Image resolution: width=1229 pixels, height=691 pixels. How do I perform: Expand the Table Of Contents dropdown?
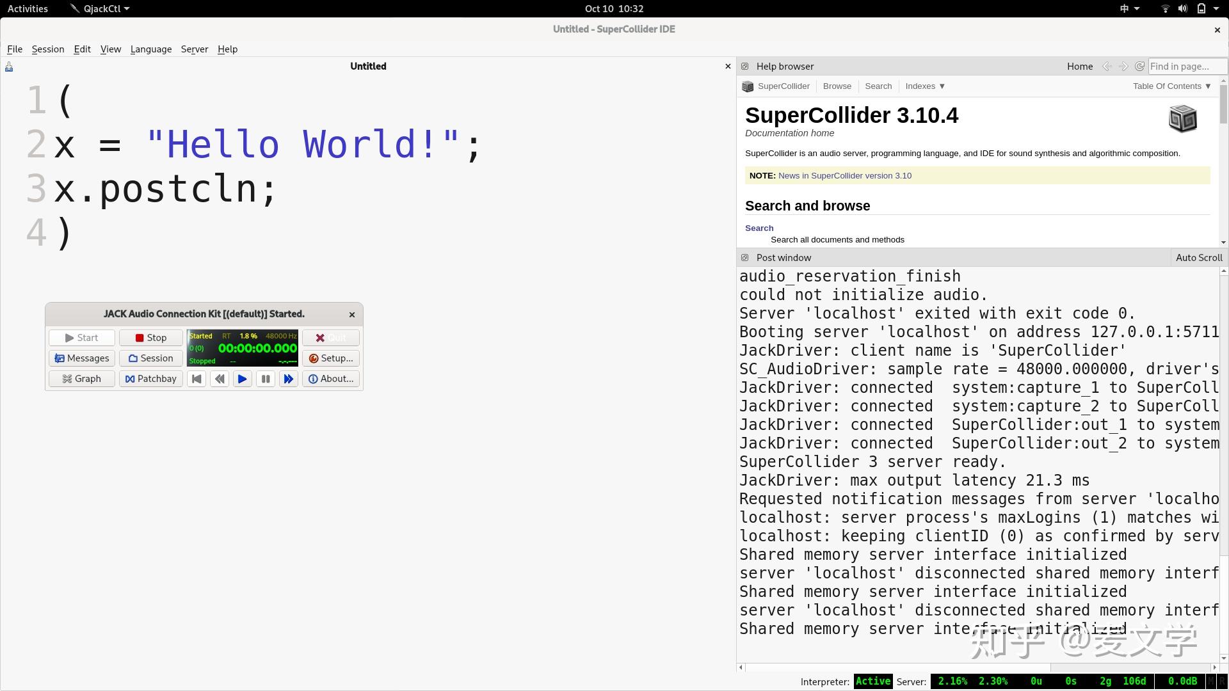[1171, 86]
